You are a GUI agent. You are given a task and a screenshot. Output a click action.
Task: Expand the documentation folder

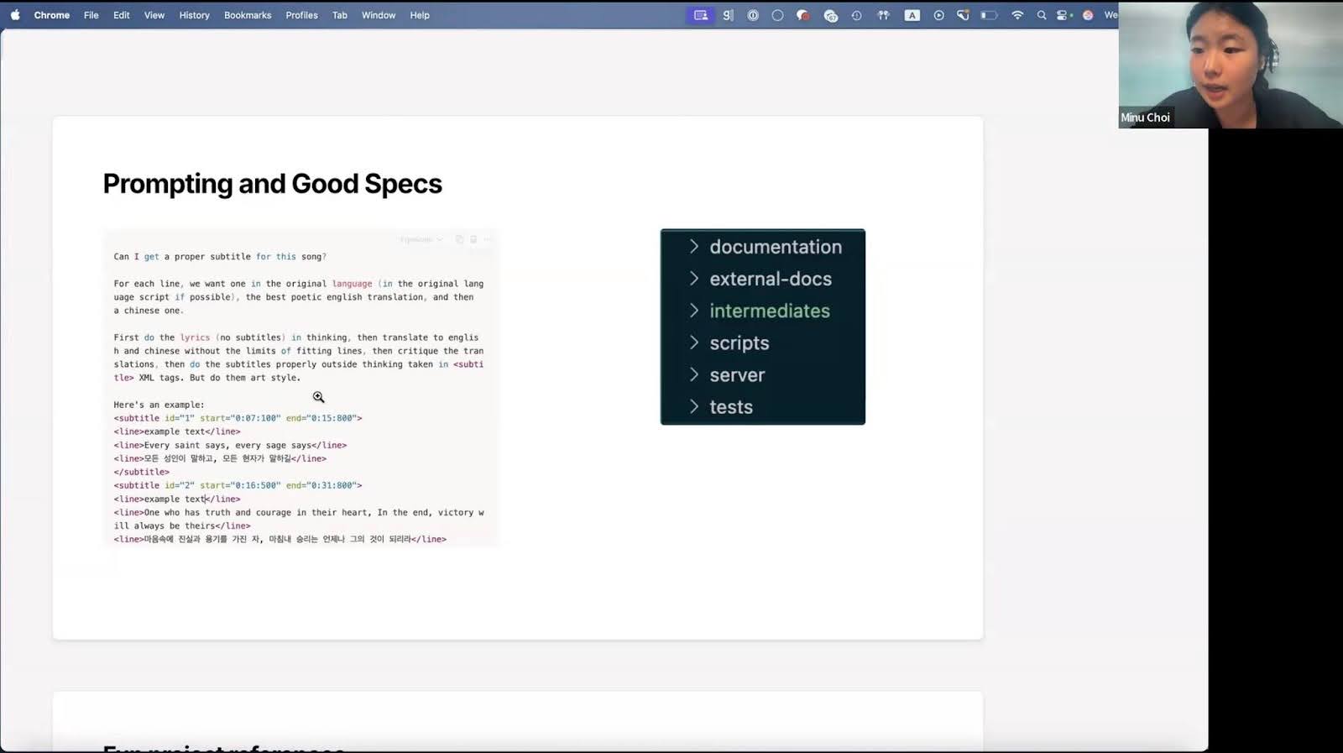coord(693,246)
